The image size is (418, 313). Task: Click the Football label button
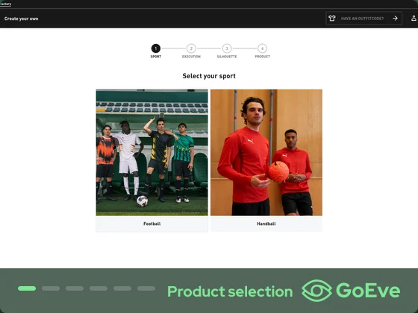pyautogui.click(x=152, y=224)
